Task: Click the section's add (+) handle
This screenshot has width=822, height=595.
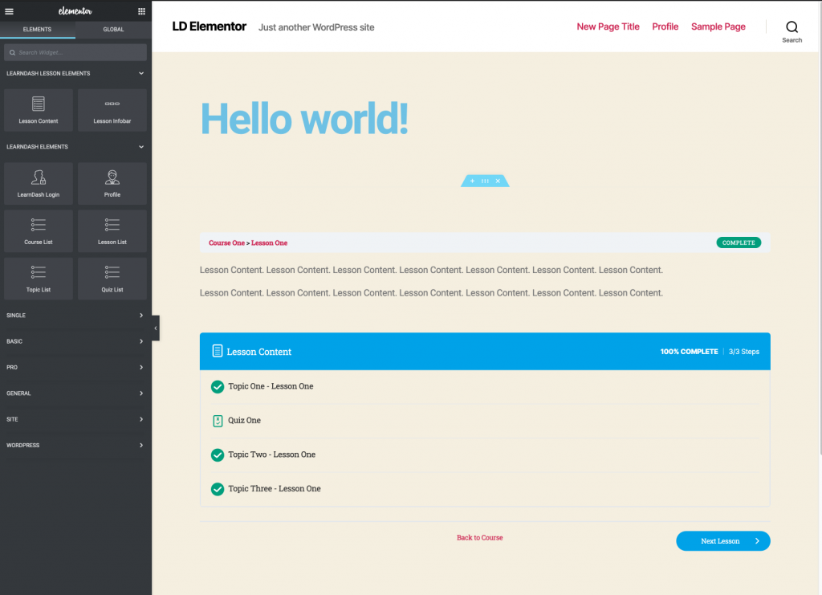Action: click(472, 181)
